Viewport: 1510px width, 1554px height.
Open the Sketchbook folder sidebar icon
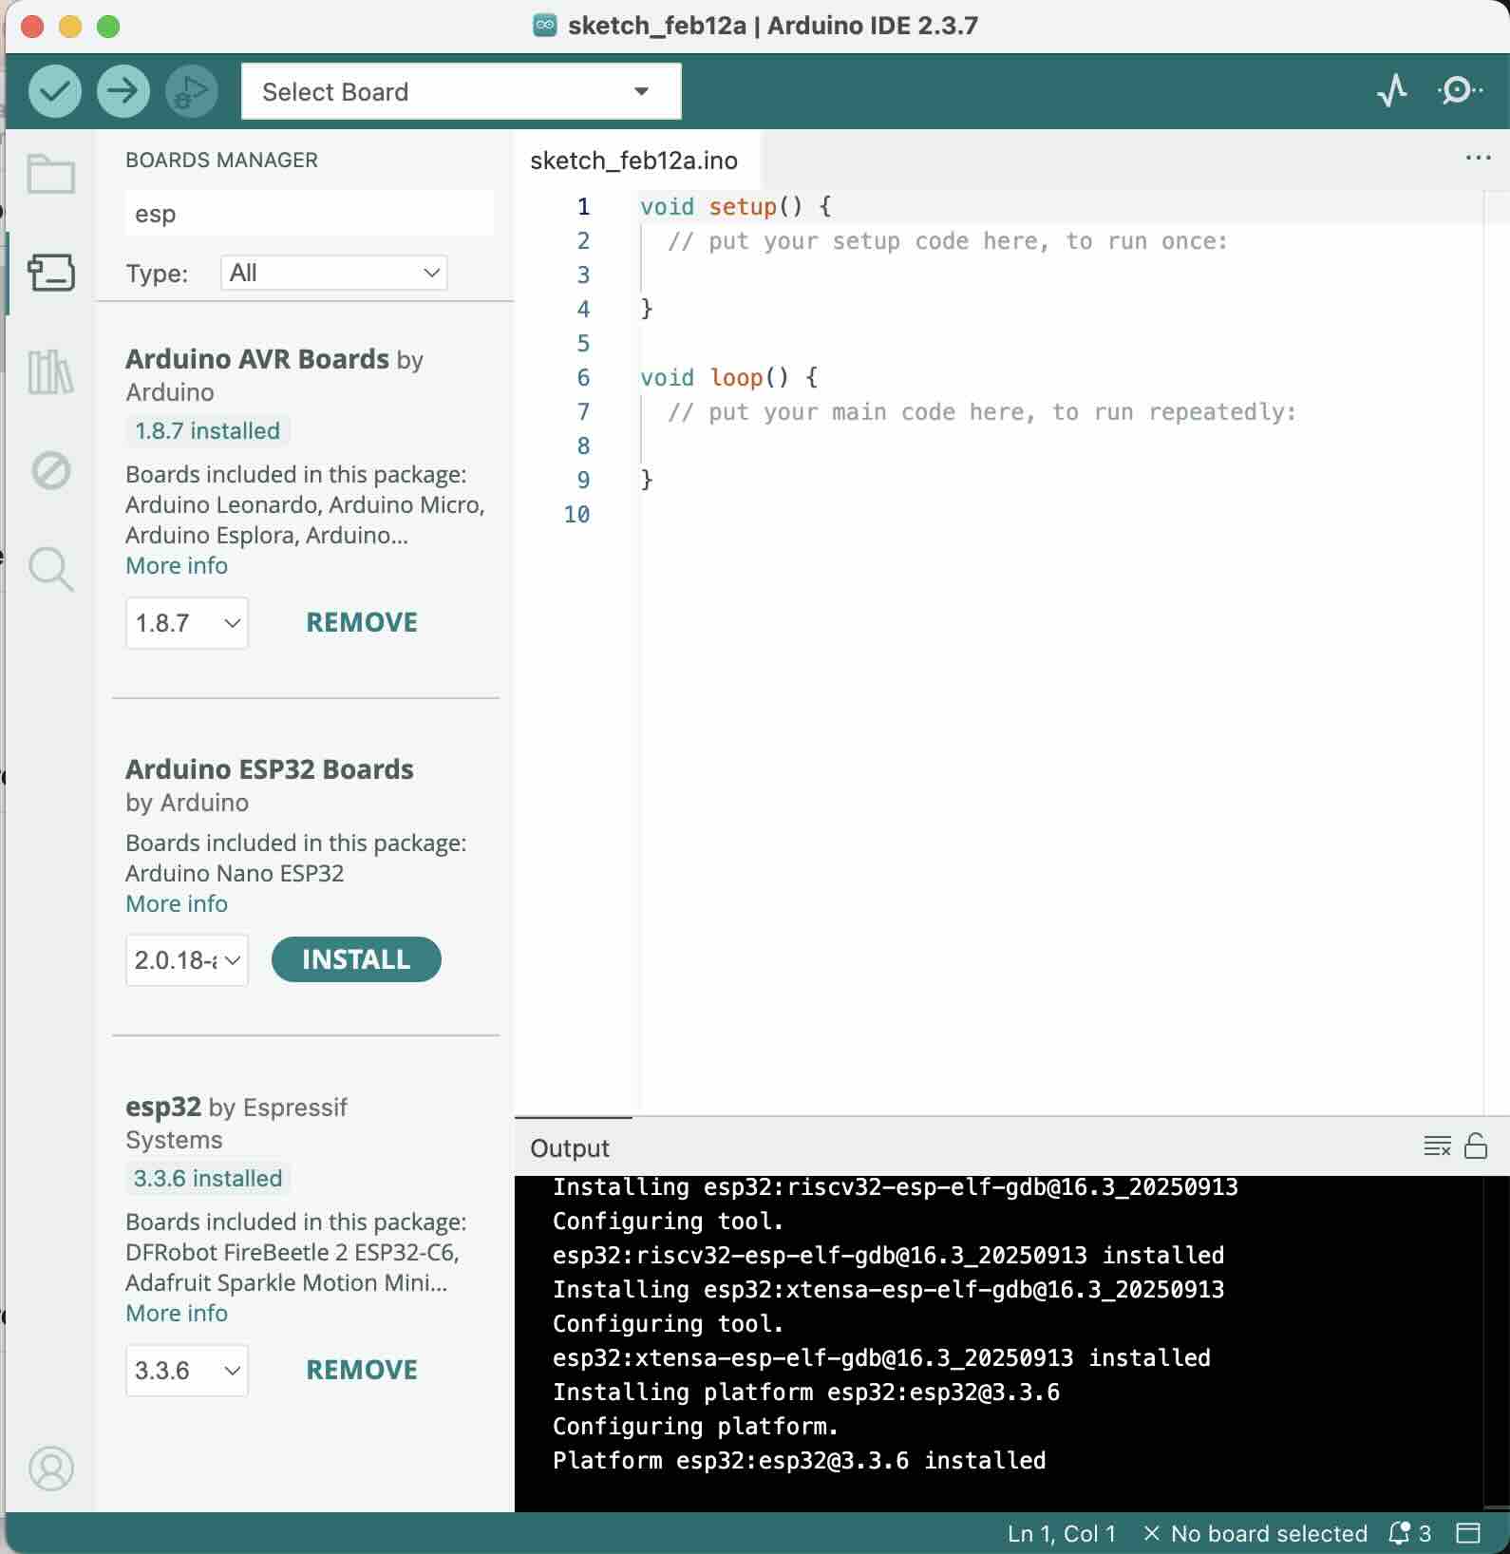pos(51,174)
